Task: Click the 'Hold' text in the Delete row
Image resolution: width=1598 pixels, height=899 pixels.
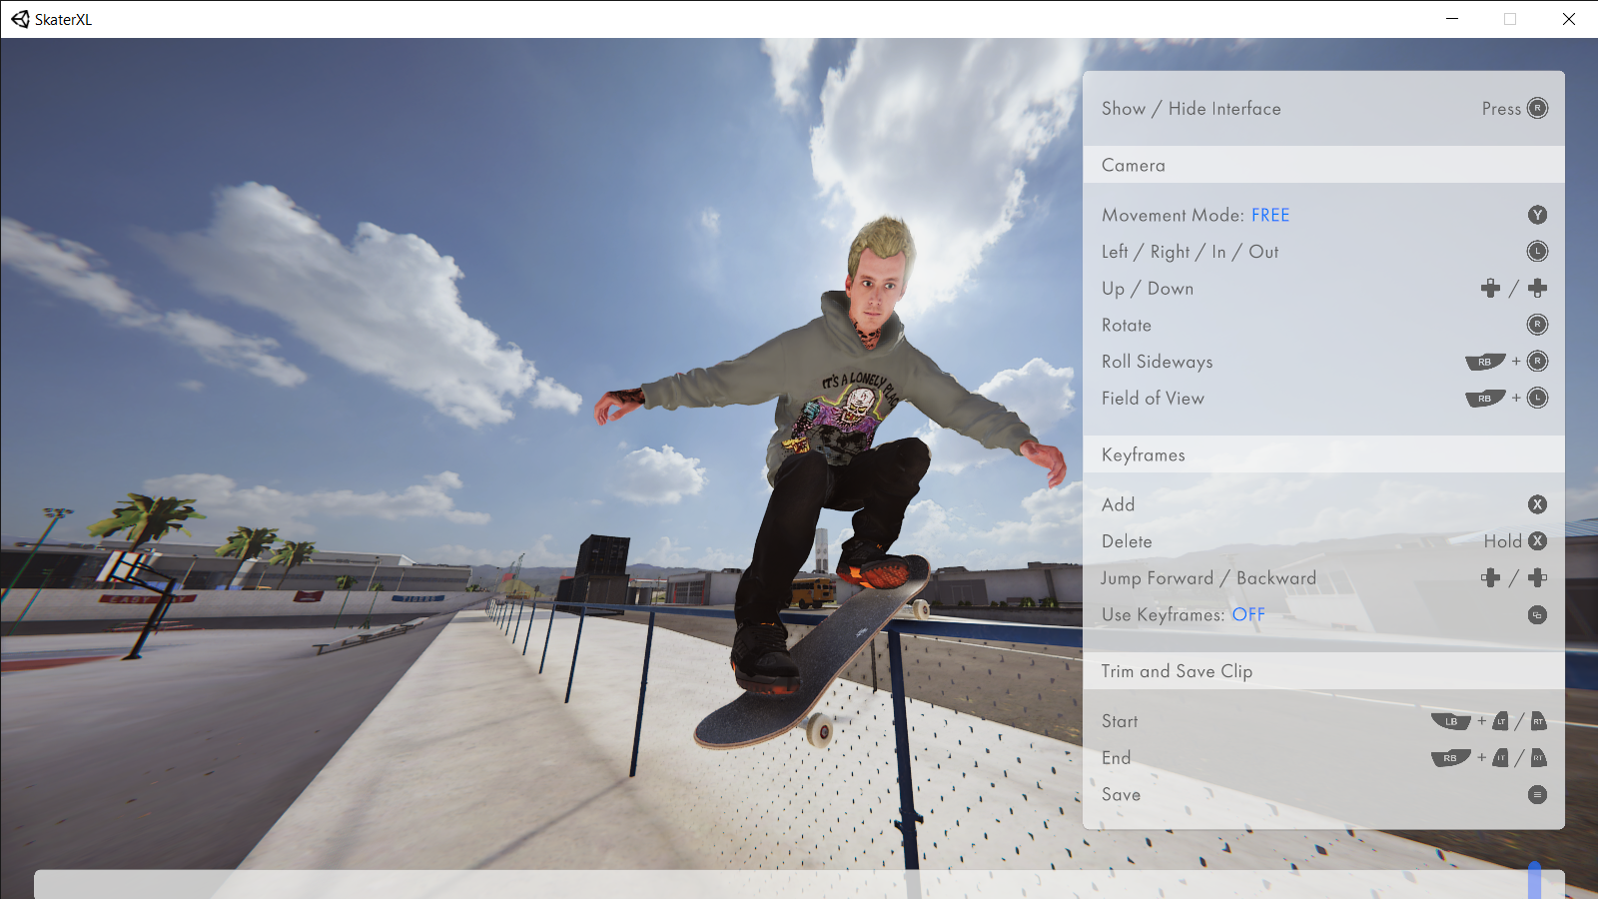Action: coord(1503,541)
